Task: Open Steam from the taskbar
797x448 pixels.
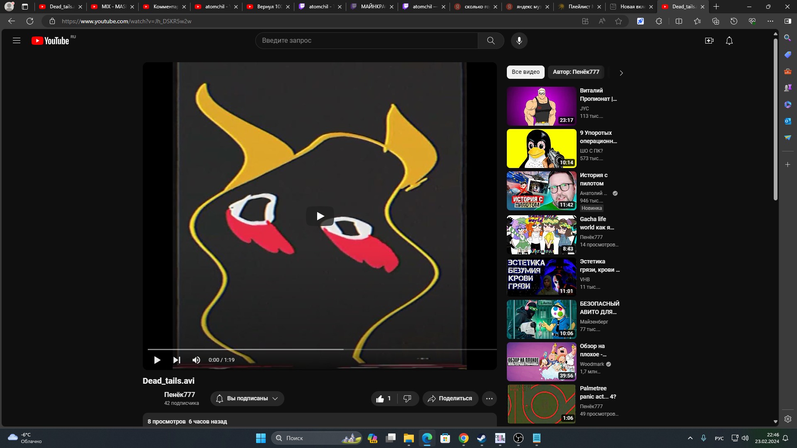Action: click(x=482, y=438)
